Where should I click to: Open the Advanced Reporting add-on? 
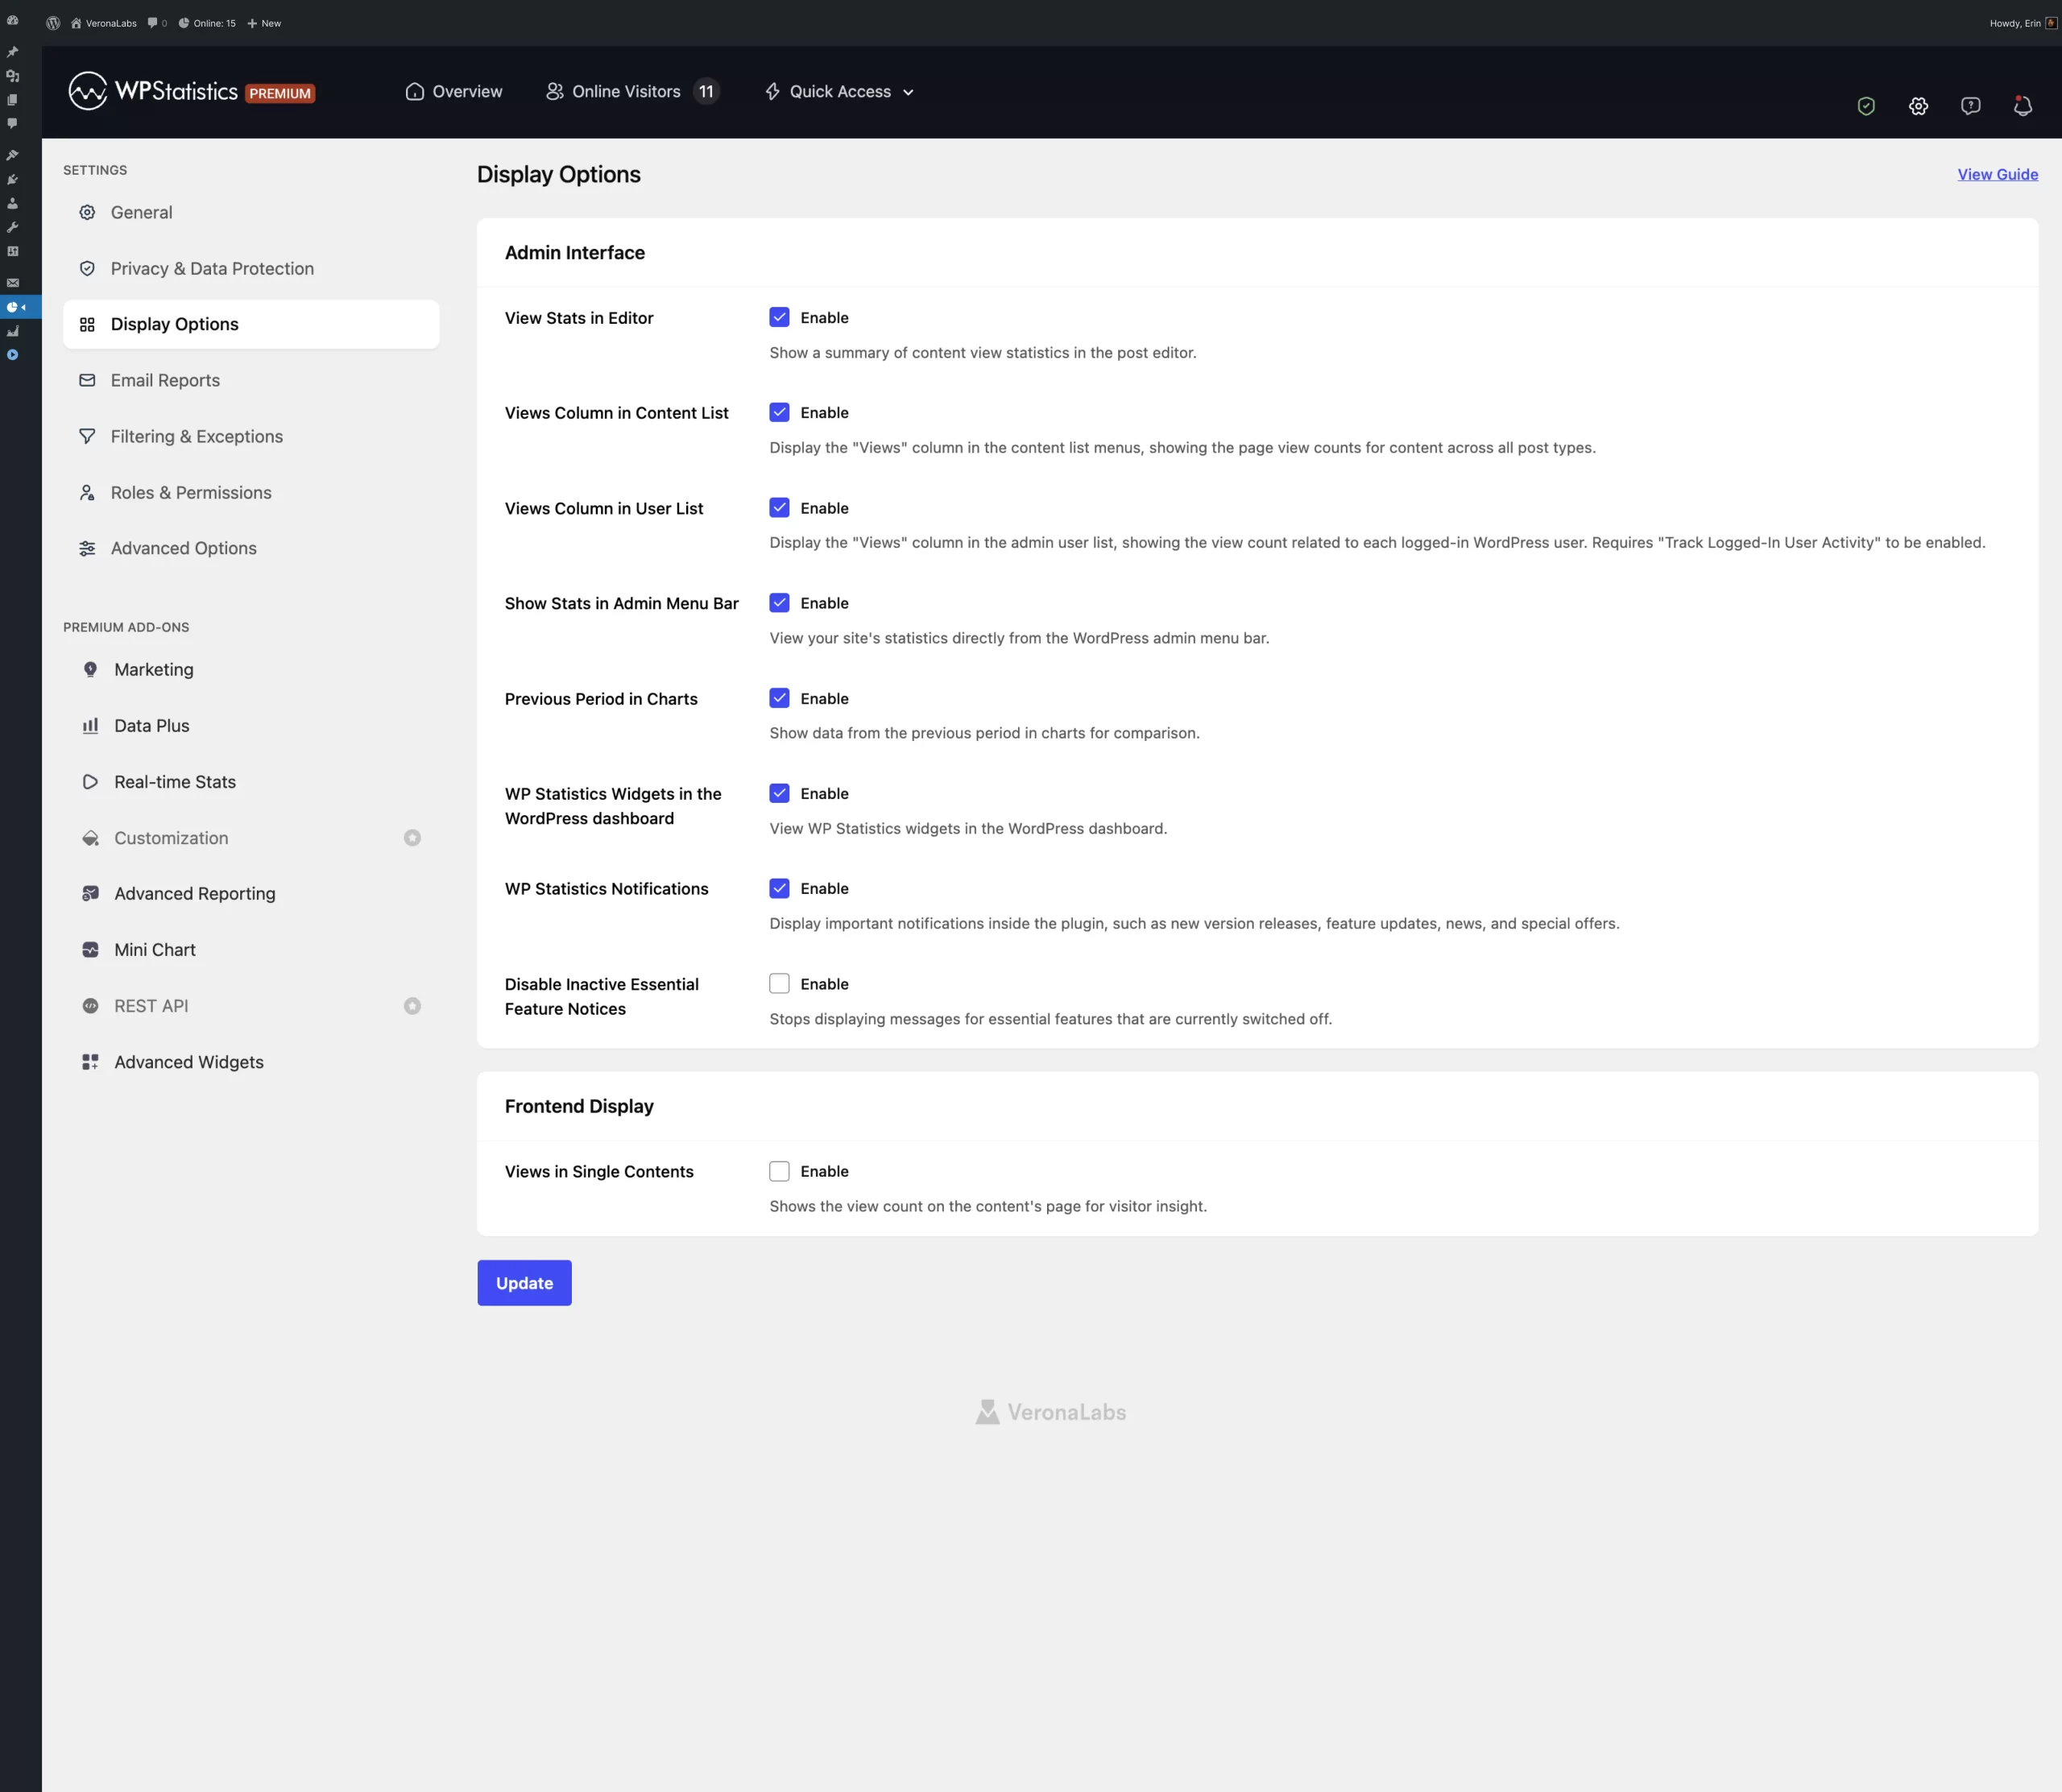tap(251, 894)
